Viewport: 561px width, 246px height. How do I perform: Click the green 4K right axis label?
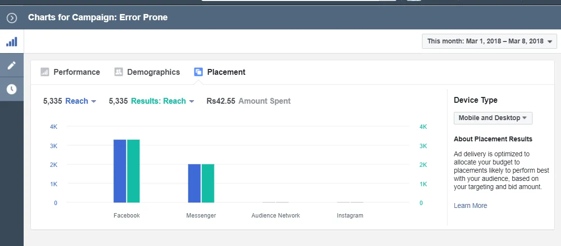(423, 126)
